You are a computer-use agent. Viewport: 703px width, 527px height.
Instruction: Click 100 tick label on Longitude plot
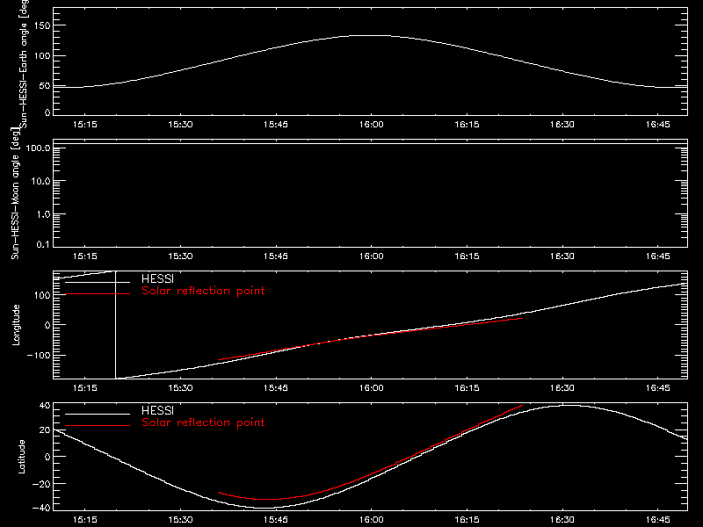click(42, 295)
